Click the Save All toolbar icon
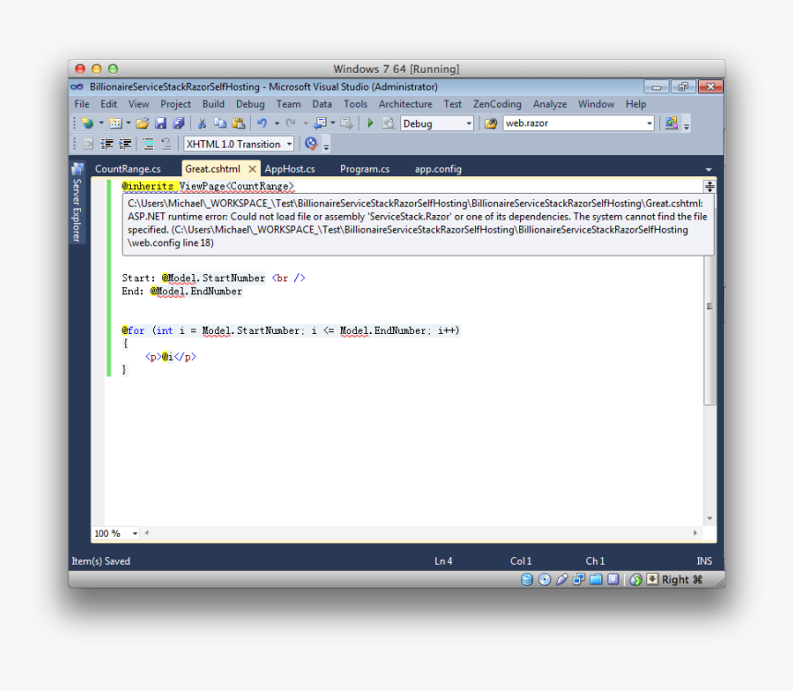The image size is (793, 691). [179, 123]
